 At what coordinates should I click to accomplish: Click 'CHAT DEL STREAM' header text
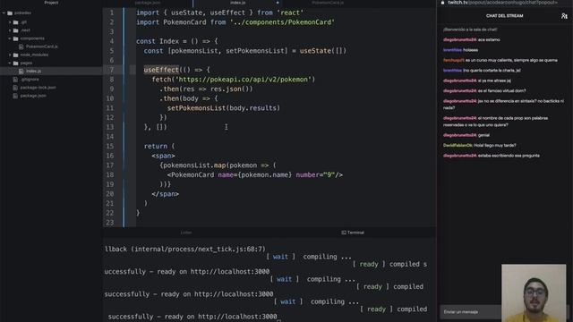coord(504,16)
